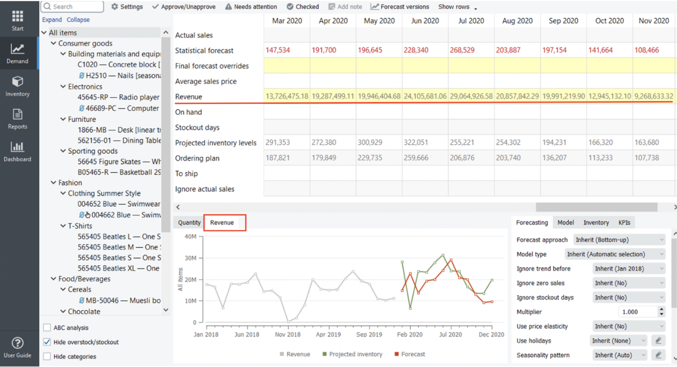Image resolution: width=677 pixels, height=367 pixels.
Task: Open the User Guide help icon
Action: pos(17,347)
